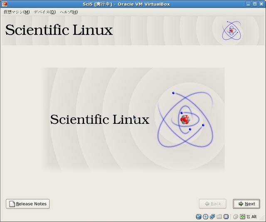Minimize the VirtualBox window
Viewport: 266px width, 222px height.
tap(248, 4)
